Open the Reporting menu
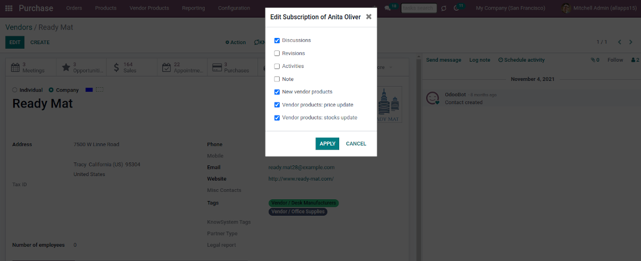Screen dimensions: 641x261 [x=193, y=8]
